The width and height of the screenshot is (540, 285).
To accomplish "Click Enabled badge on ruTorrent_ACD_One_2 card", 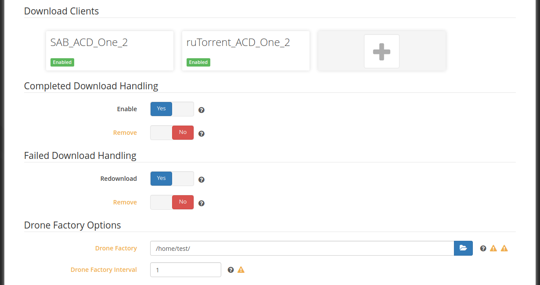I will (x=198, y=62).
